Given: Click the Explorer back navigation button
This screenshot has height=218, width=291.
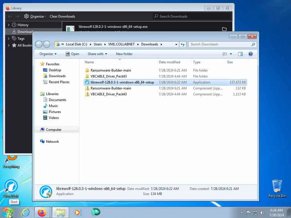Looking at the screenshot, I should click(39, 44).
